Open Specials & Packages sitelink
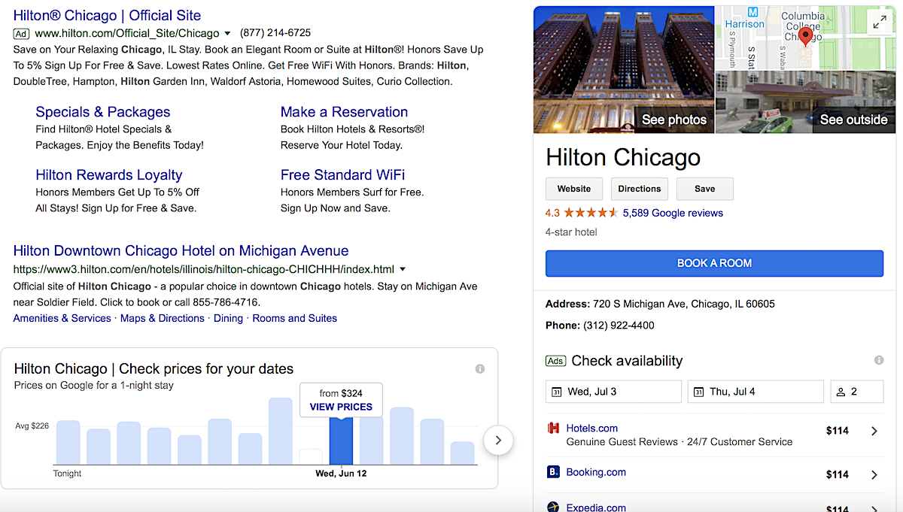903x512 pixels. click(x=103, y=112)
